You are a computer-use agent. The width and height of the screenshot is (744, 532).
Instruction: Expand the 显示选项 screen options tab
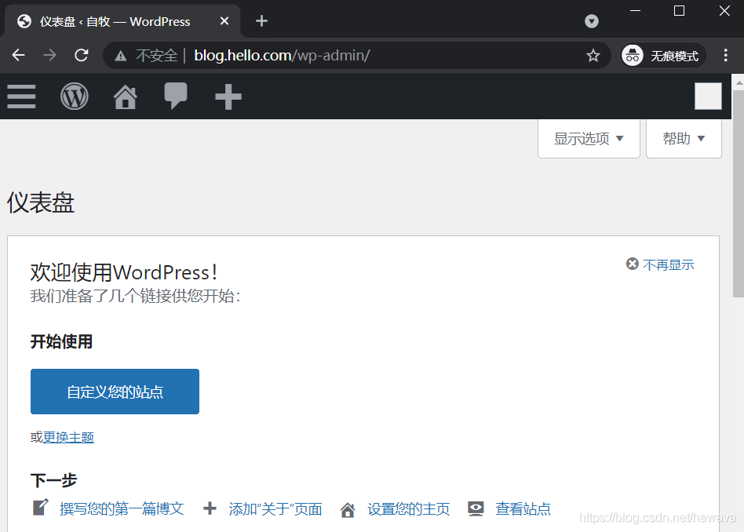point(589,139)
